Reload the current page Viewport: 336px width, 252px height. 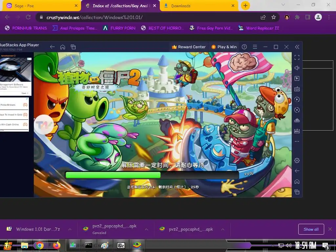click(28, 17)
